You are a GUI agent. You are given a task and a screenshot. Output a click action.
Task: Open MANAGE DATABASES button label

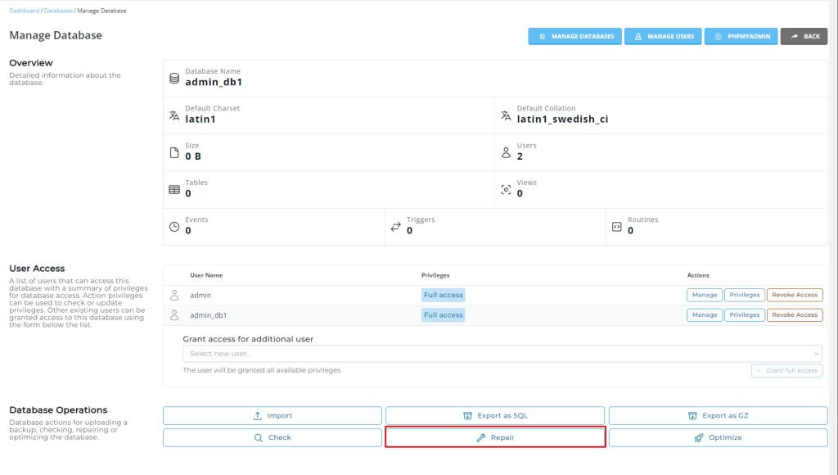click(583, 36)
